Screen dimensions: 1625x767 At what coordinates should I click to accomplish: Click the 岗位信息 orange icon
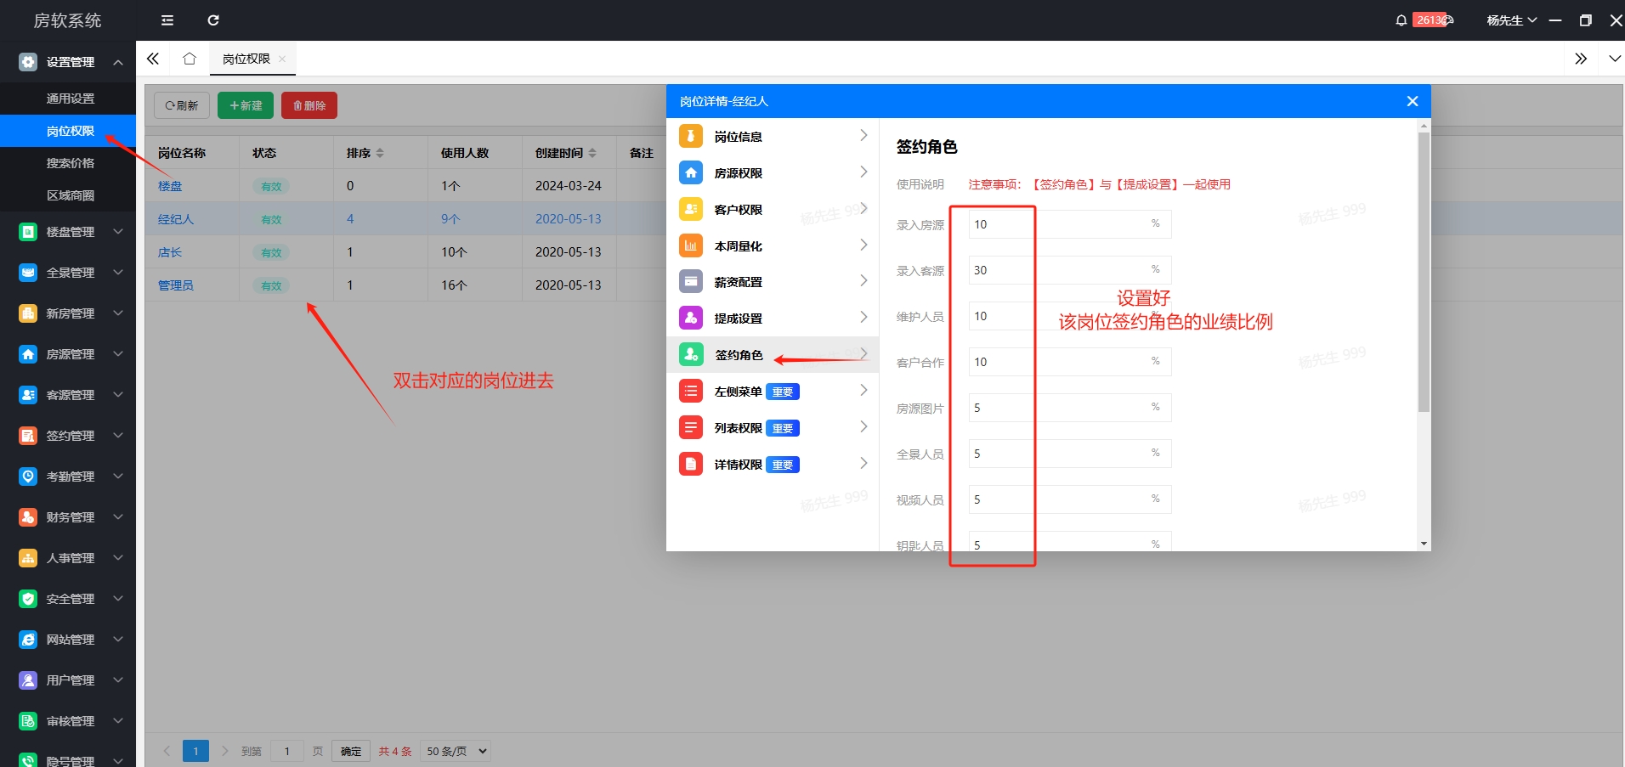click(x=691, y=136)
